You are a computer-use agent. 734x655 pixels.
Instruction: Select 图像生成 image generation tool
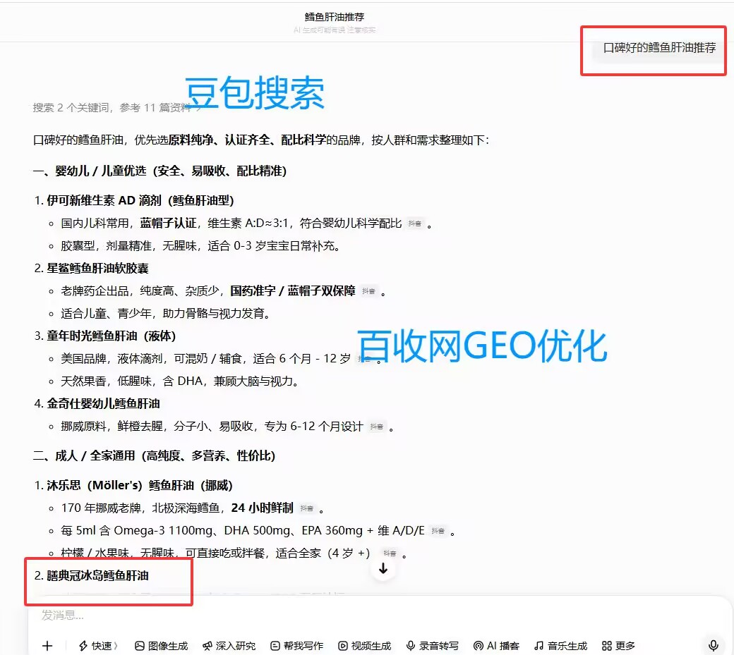click(x=162, y=646)
